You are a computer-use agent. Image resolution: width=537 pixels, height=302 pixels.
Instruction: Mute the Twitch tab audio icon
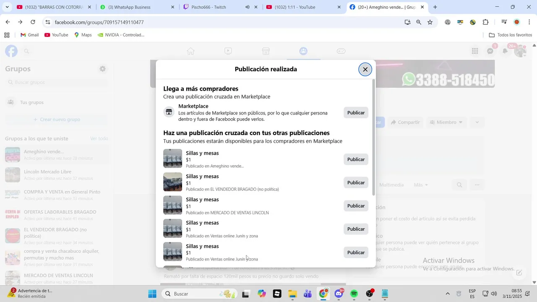(248, 7)
